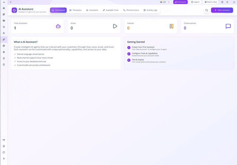Select the Phone & Voice tab
Image resolution: width=237 pixels, height=165 pixels.
coord(131,10)
